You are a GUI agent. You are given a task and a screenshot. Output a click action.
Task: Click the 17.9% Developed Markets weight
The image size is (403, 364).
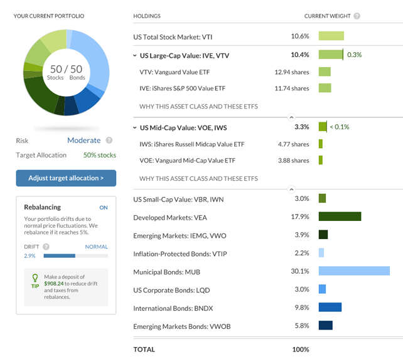coord(300,217)
